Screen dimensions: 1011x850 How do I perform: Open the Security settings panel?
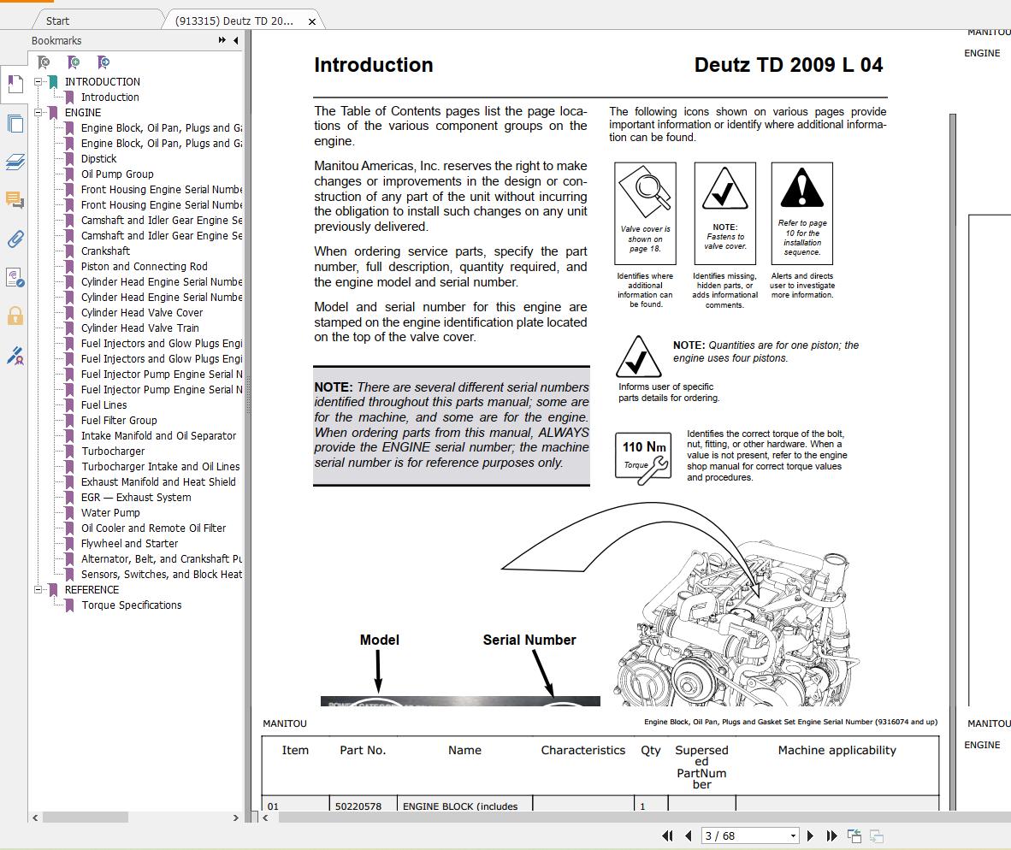point(15,316)
